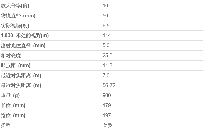Select the objective diameter value 50
The height and width of the screenshot is (131, 203).
pos(105,16)
